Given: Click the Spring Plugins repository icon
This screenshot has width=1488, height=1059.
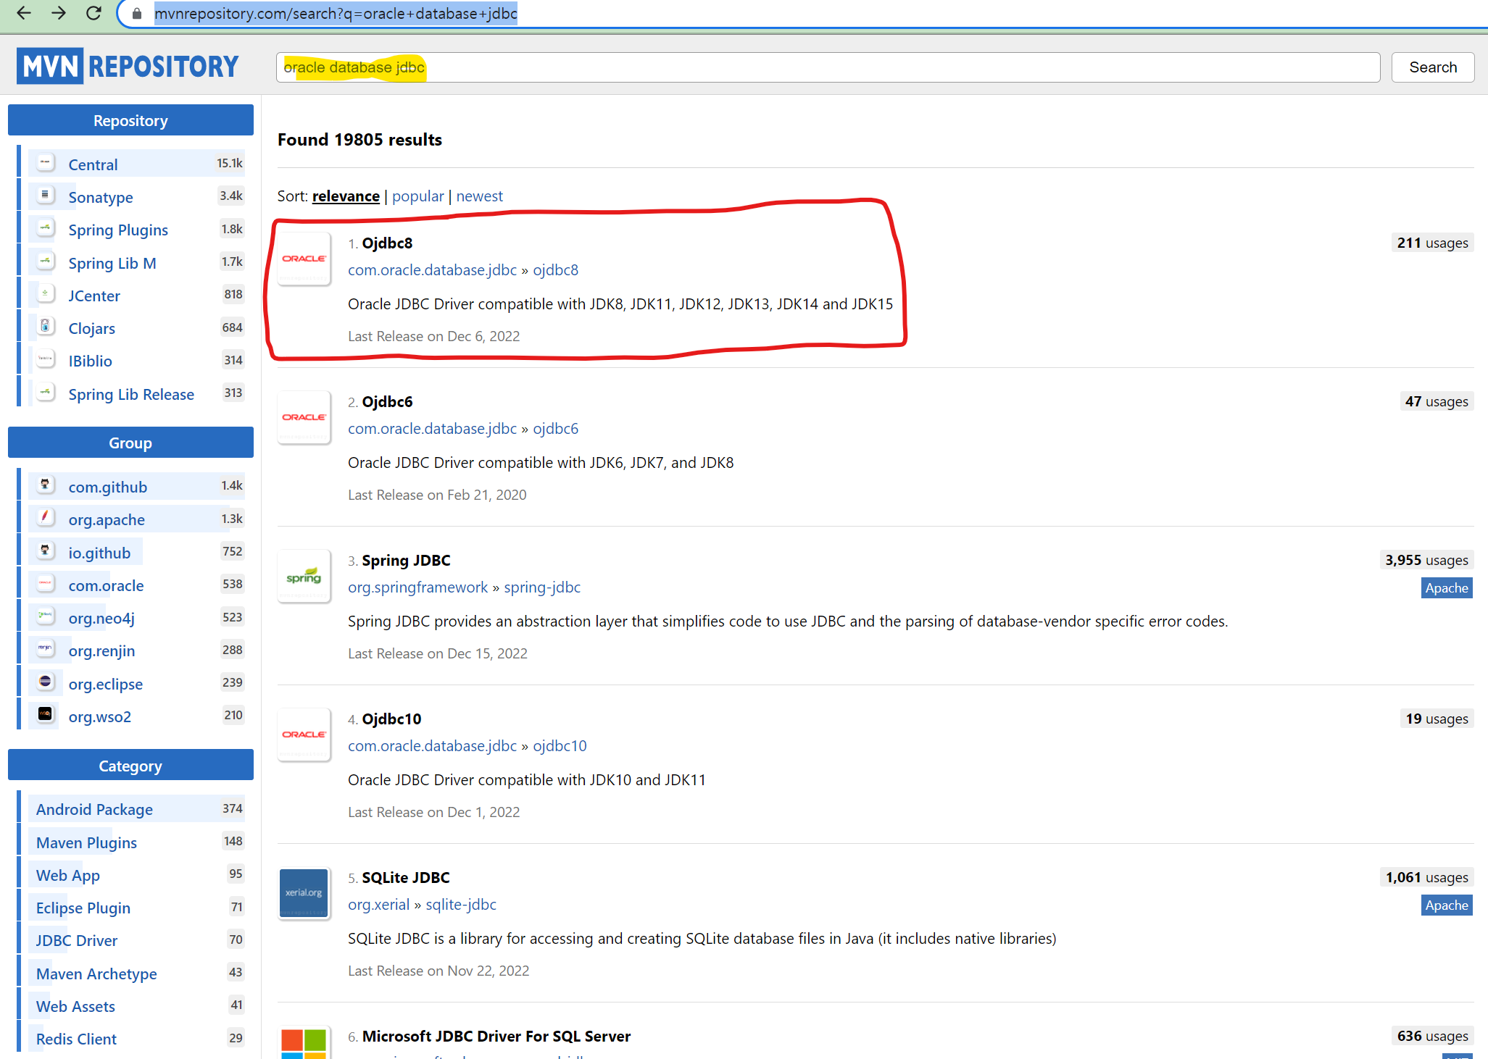Looking at the screenshot, I should coord(45,228).
